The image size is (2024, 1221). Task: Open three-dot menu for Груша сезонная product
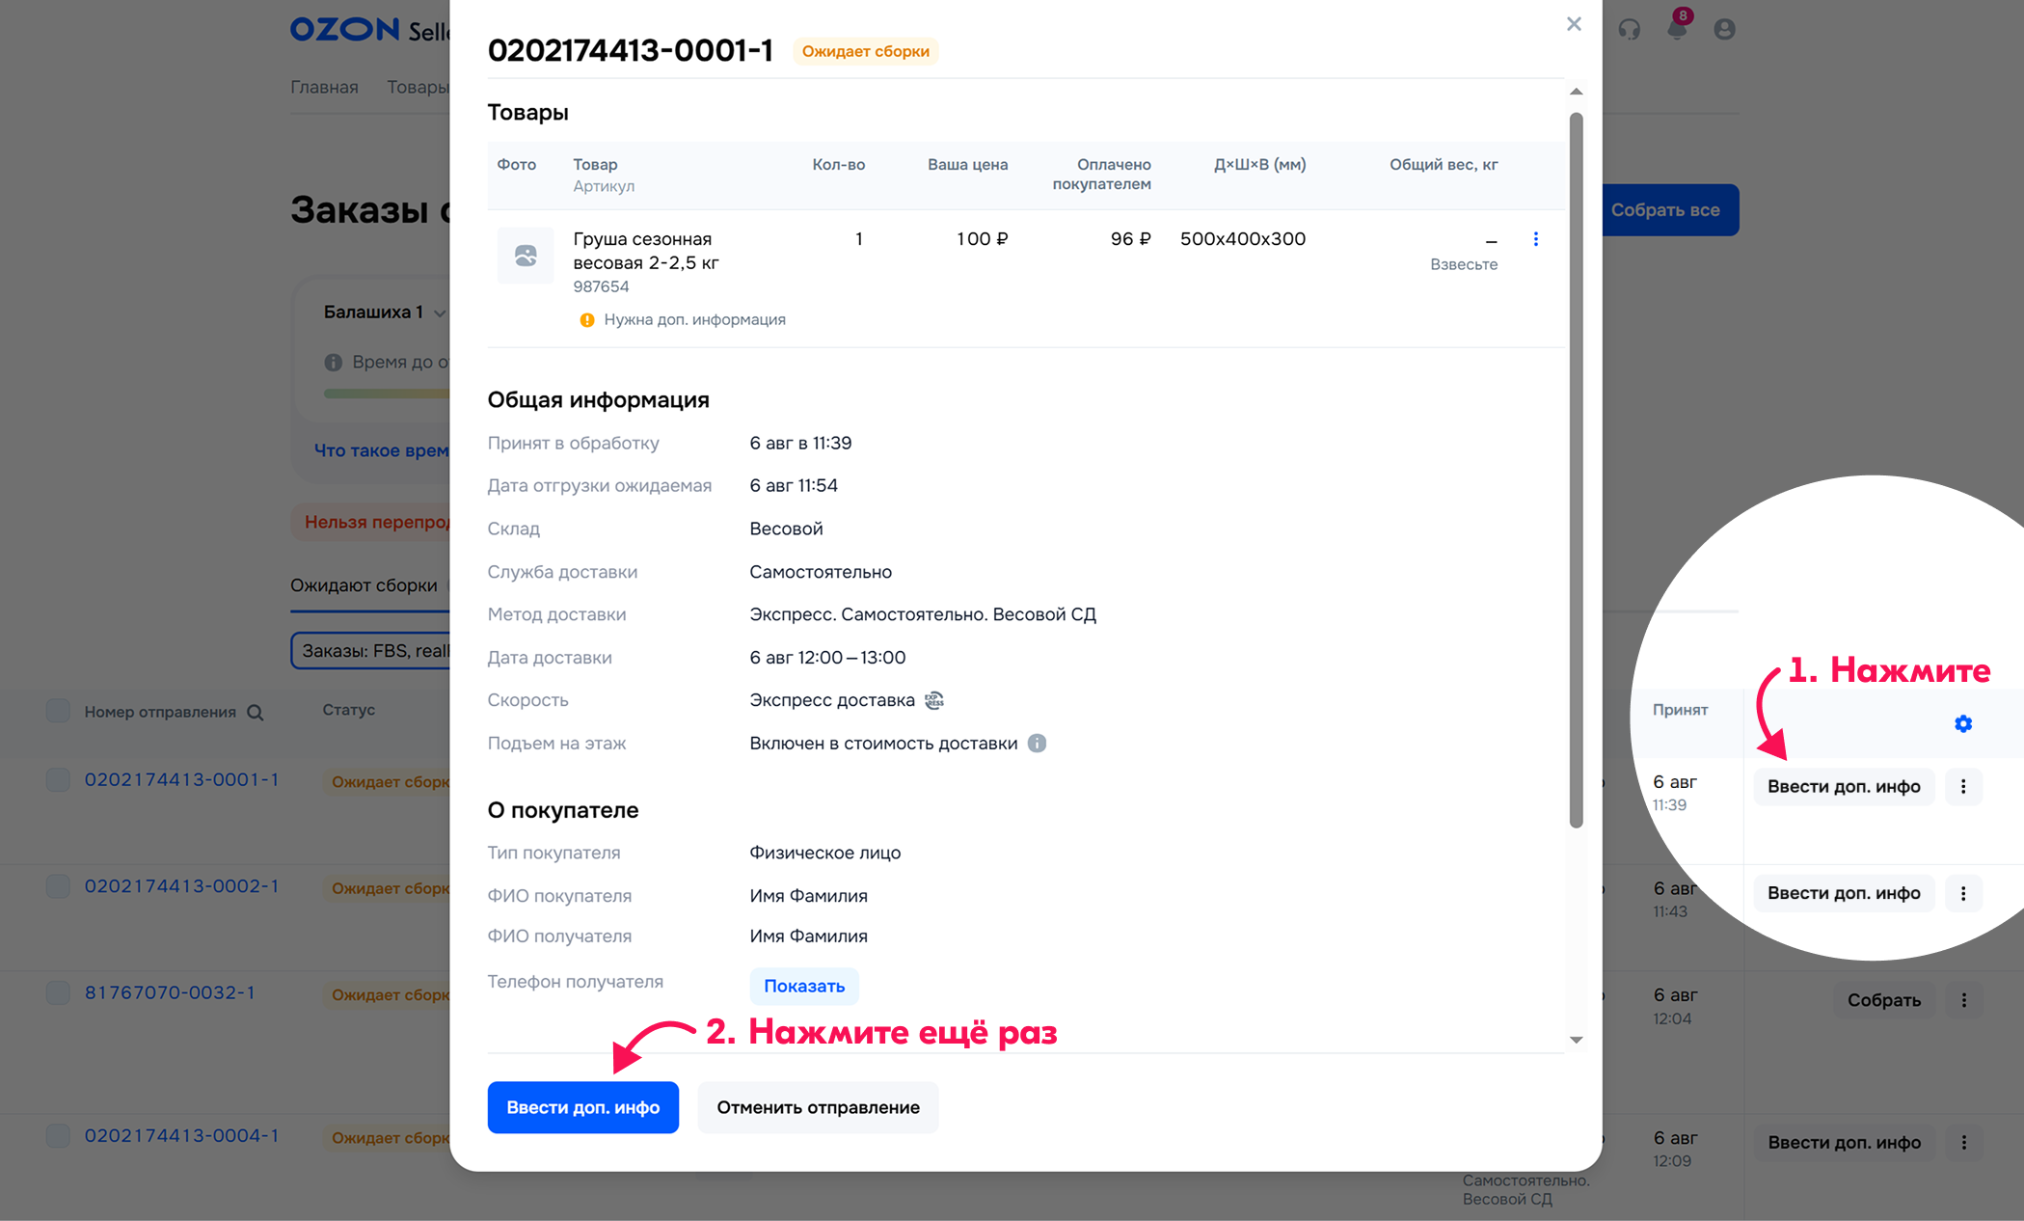point(1536,239)
